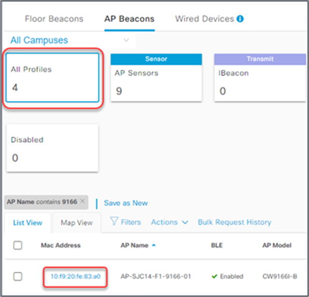This screenshot has width=309, height=297.
Task: Click the All Campuses chevron arrow
Action: pos(126,40)
